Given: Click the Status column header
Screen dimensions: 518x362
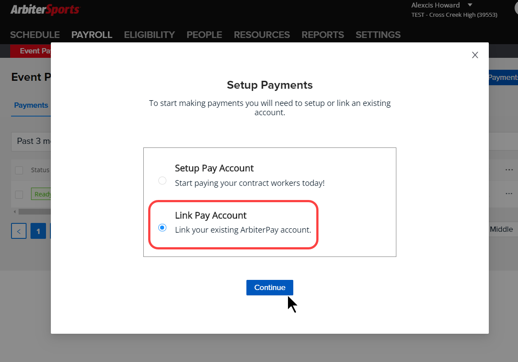Looking at the screenshot, I should (40, 170).
